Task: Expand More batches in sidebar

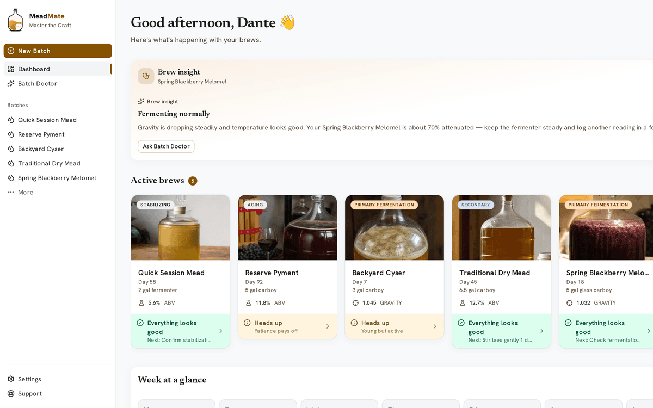Action: click(58, 192)
